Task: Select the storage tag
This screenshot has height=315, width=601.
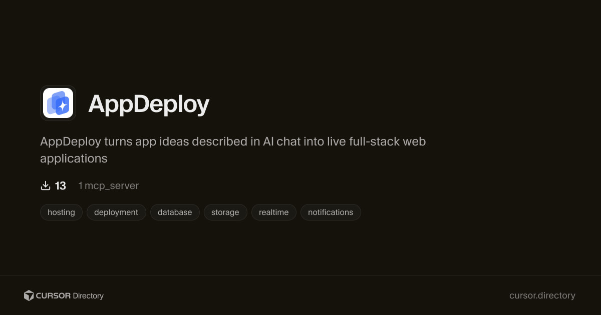Action: tap(225, 212)
